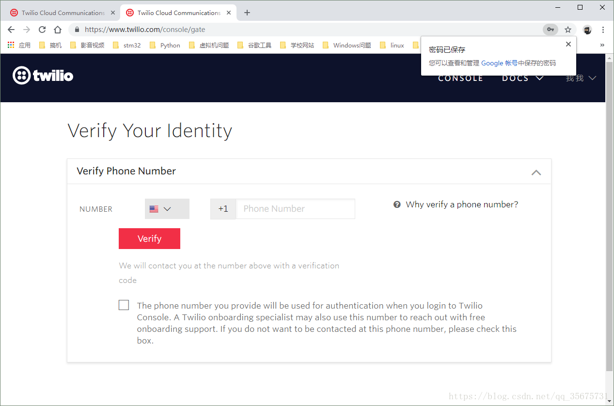Open the linux bookmark folder
The image size is (614, 406).
coord(392,45)
